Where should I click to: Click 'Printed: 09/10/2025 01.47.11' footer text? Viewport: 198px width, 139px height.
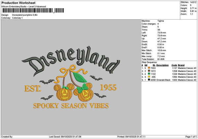click(x=131, y=137)
